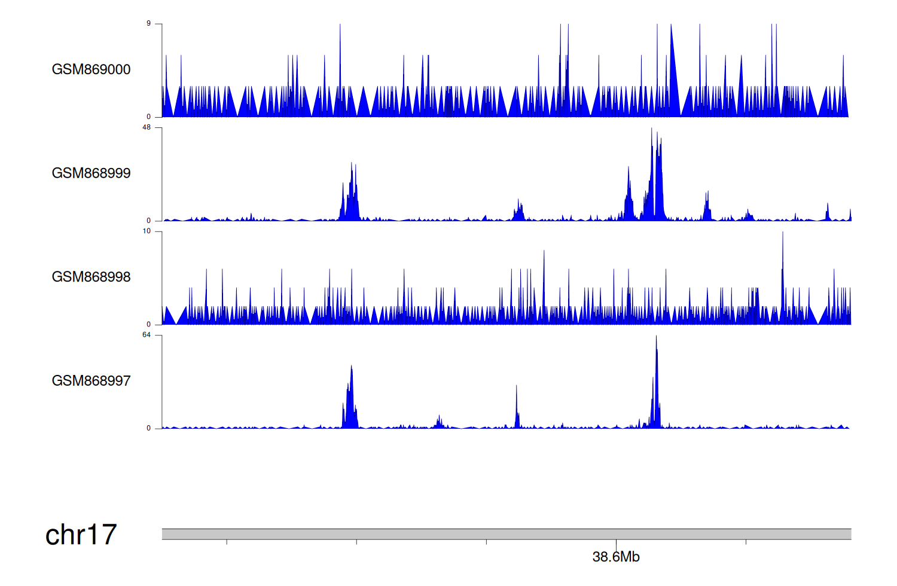The image size is (897, 586).
Task: Click the GSM868998 track name
Action: click(x=91, y=277)
